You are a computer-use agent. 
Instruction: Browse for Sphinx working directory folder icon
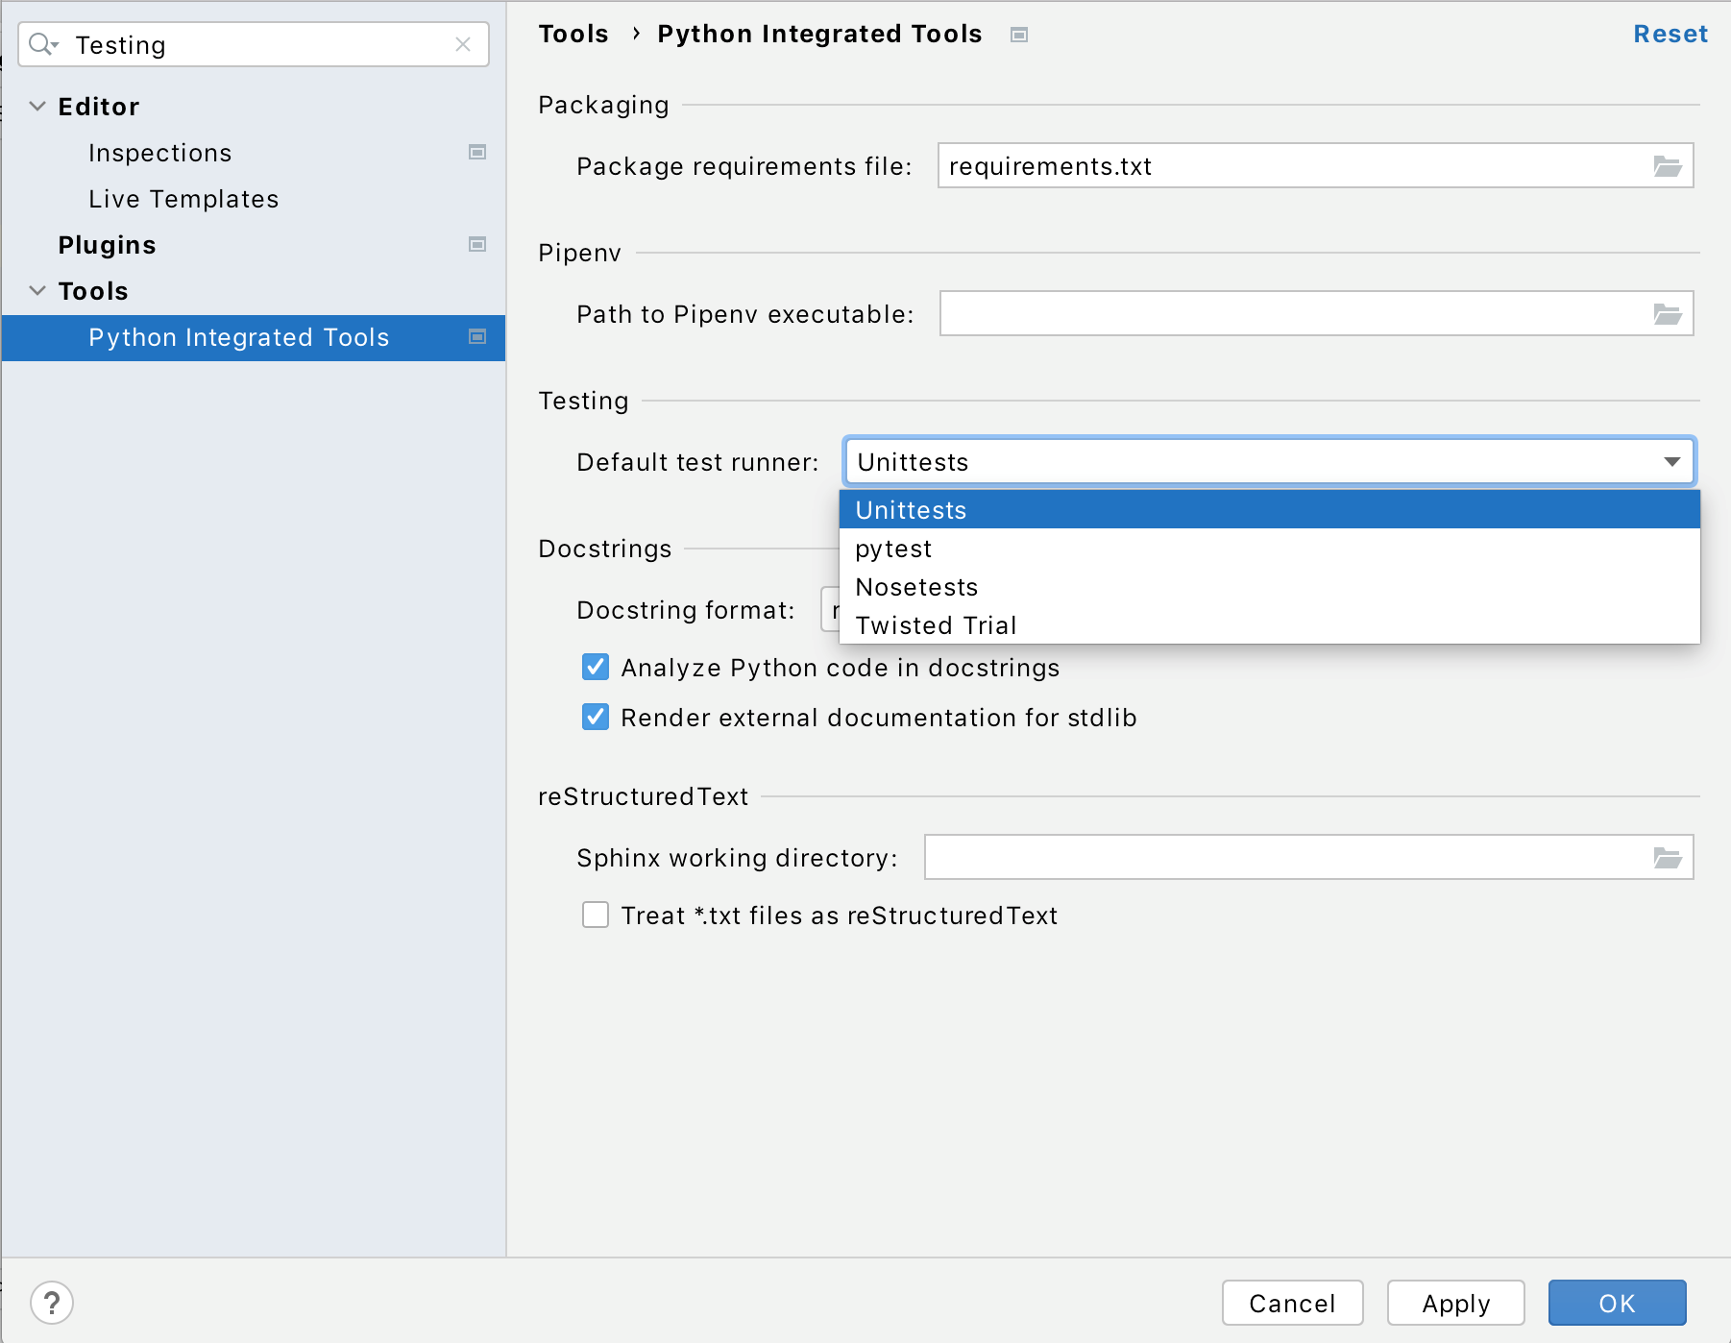pos(1667,858)
